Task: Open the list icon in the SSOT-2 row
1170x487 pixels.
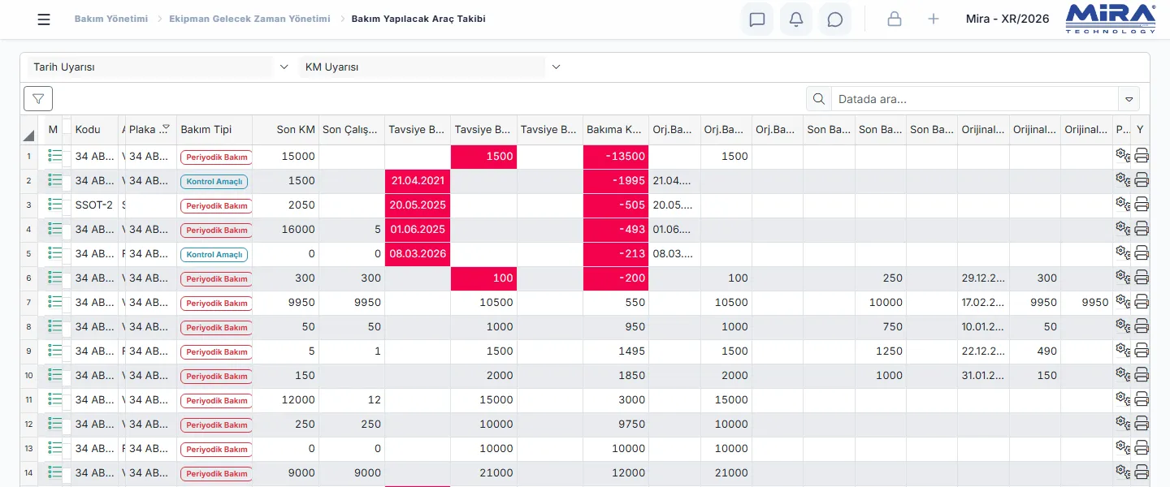Action: (54, 205)
